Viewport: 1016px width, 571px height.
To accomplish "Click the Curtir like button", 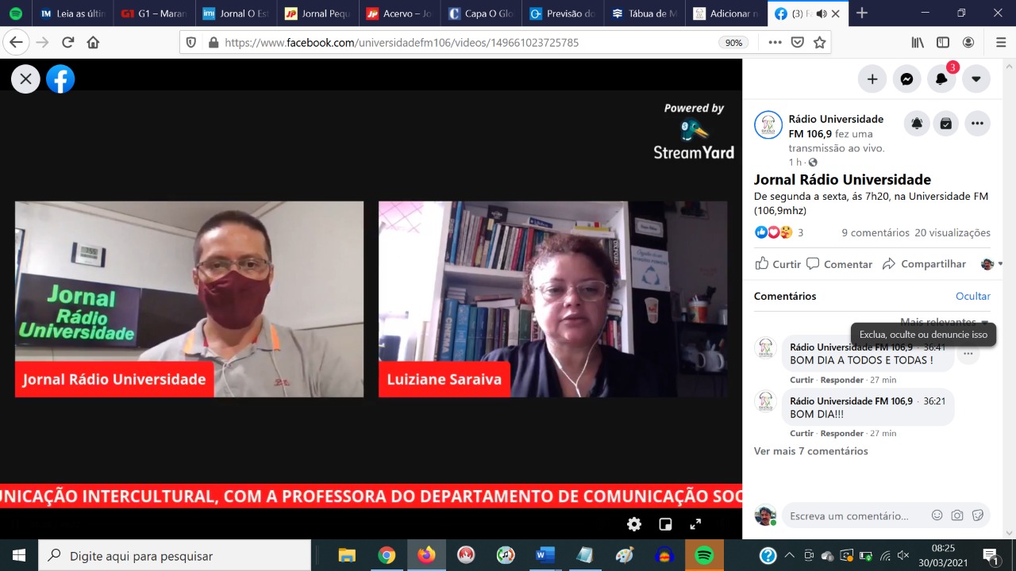I will tap(778, 264).
